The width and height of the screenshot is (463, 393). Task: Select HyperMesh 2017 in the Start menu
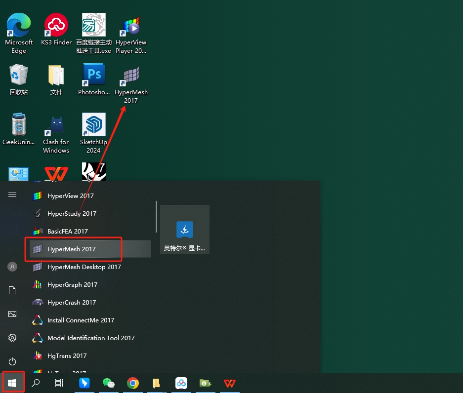72,249
